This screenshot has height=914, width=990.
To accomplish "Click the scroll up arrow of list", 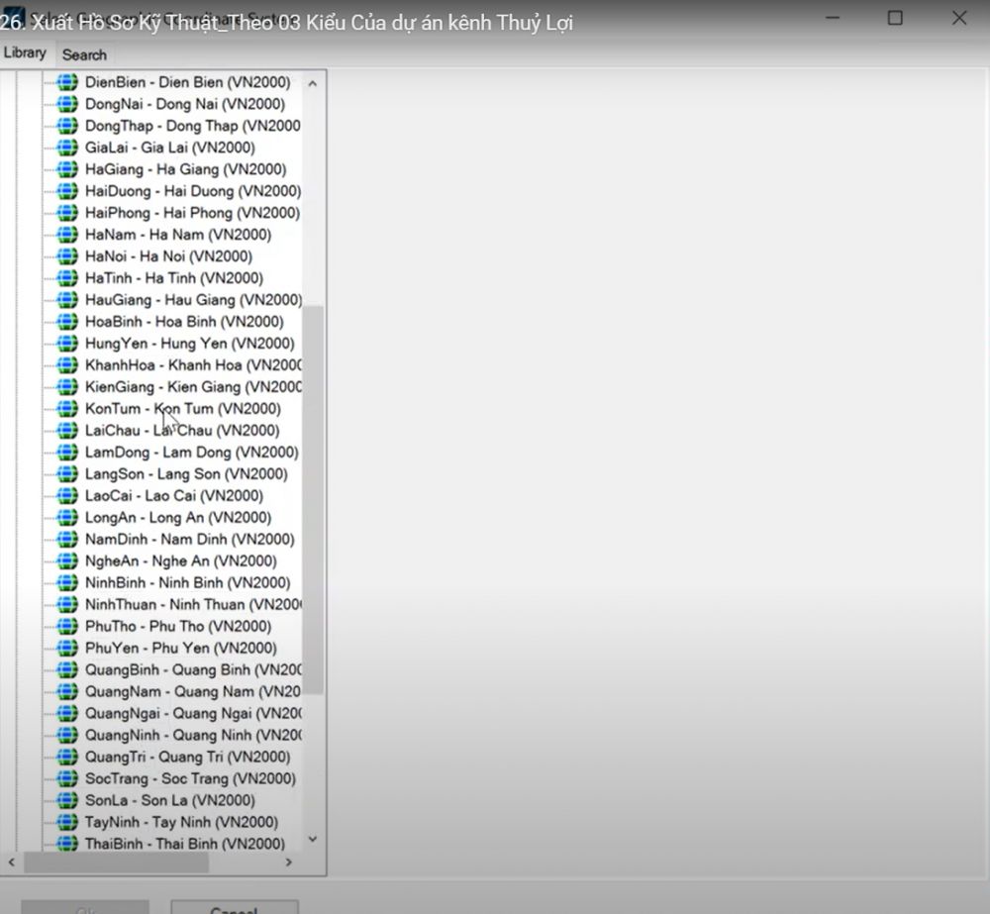I will 313,84.
